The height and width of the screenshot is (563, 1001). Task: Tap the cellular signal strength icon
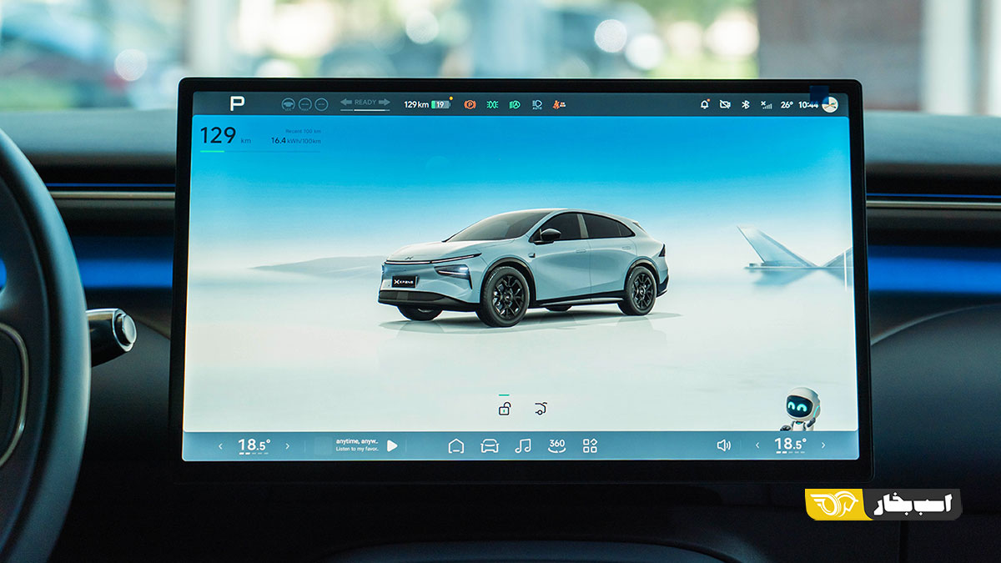[x=766, y=104]
